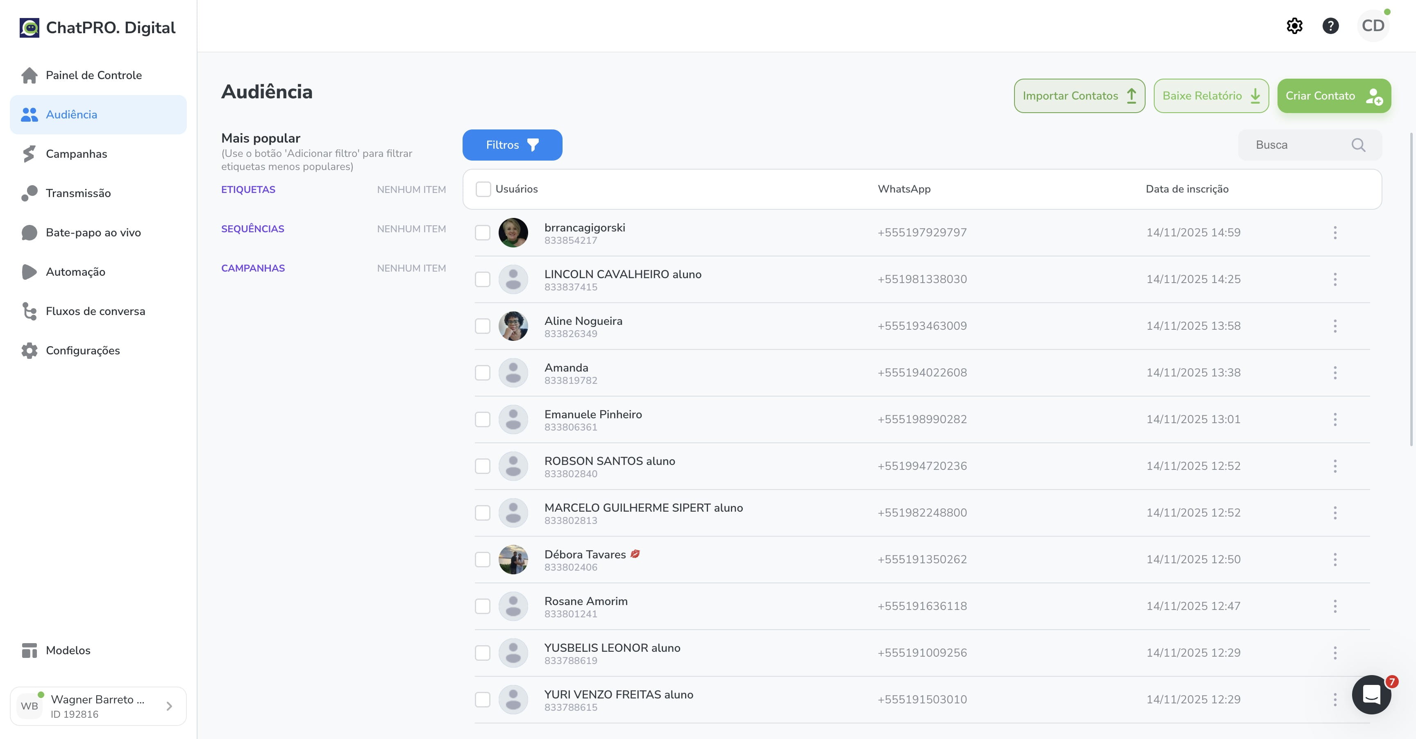The image size is (1416, 739).
Task: Click the ChatPRO robot logo
Action: (x=29, y=27)
